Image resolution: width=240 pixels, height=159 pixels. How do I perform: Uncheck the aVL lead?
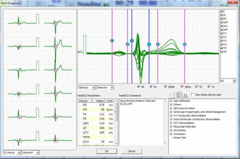coord(222,26)
